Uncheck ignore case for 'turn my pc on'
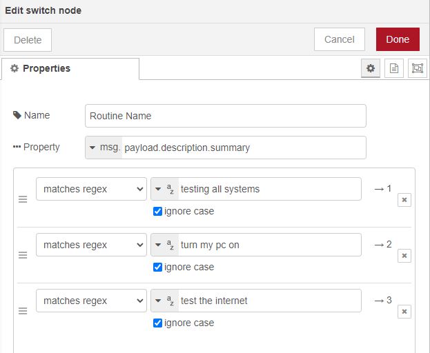Screen dimensions: 430x353 click(157, 267)
